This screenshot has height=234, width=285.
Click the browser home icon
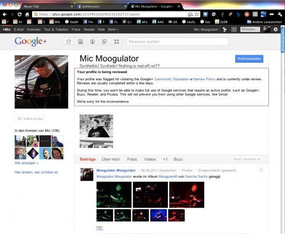[27, 14]
